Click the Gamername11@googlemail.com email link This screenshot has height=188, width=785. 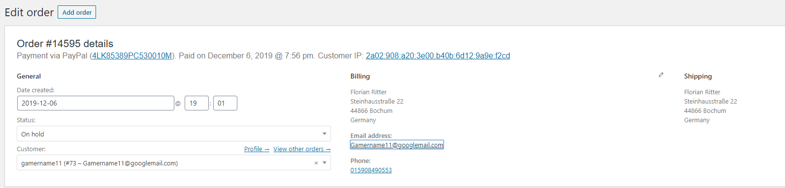click(x=397, y=145)
